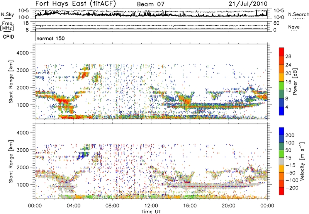The image size is (309, 214).
Task: Click the "-15" velocity colorbar label
Action: click(290, 165)
